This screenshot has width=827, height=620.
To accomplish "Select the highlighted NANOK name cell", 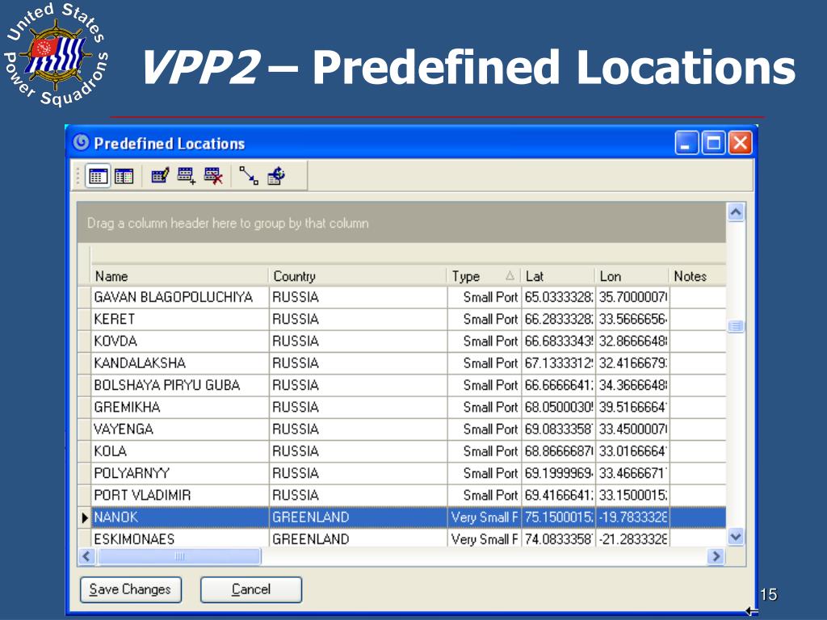I will (x=180, y=517).
